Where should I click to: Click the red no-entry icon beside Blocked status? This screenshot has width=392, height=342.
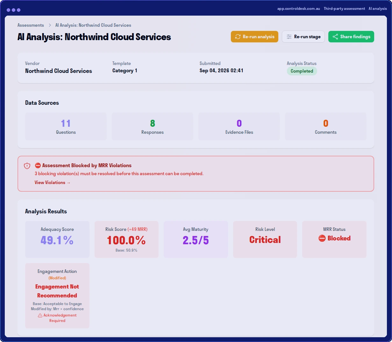point(322,238)
